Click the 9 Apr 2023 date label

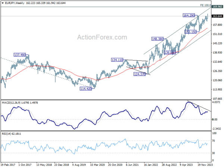[186, 165]
